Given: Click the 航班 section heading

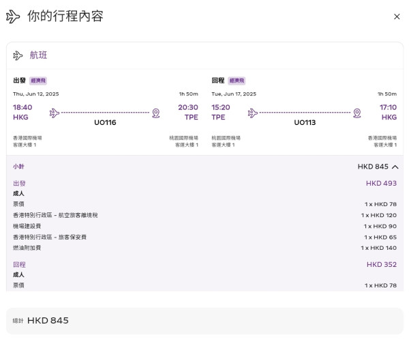Looking at the screenshot, I should 38,55.
